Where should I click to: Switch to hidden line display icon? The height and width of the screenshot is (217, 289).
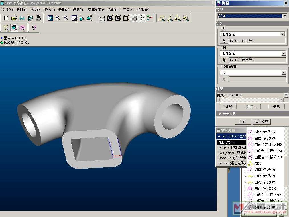[118, 18]
